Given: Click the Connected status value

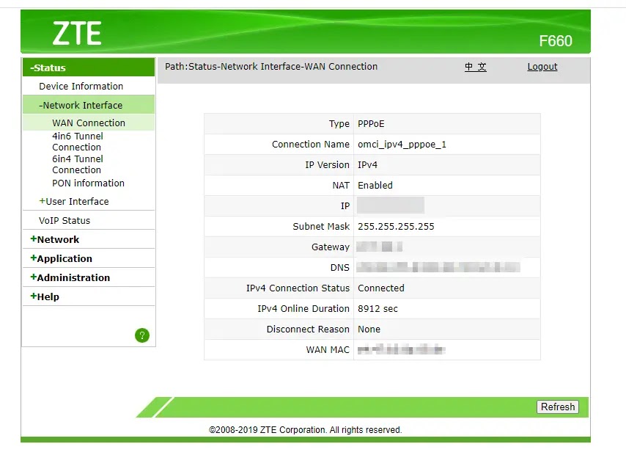Looking at the screenshot, I should 381,288.
